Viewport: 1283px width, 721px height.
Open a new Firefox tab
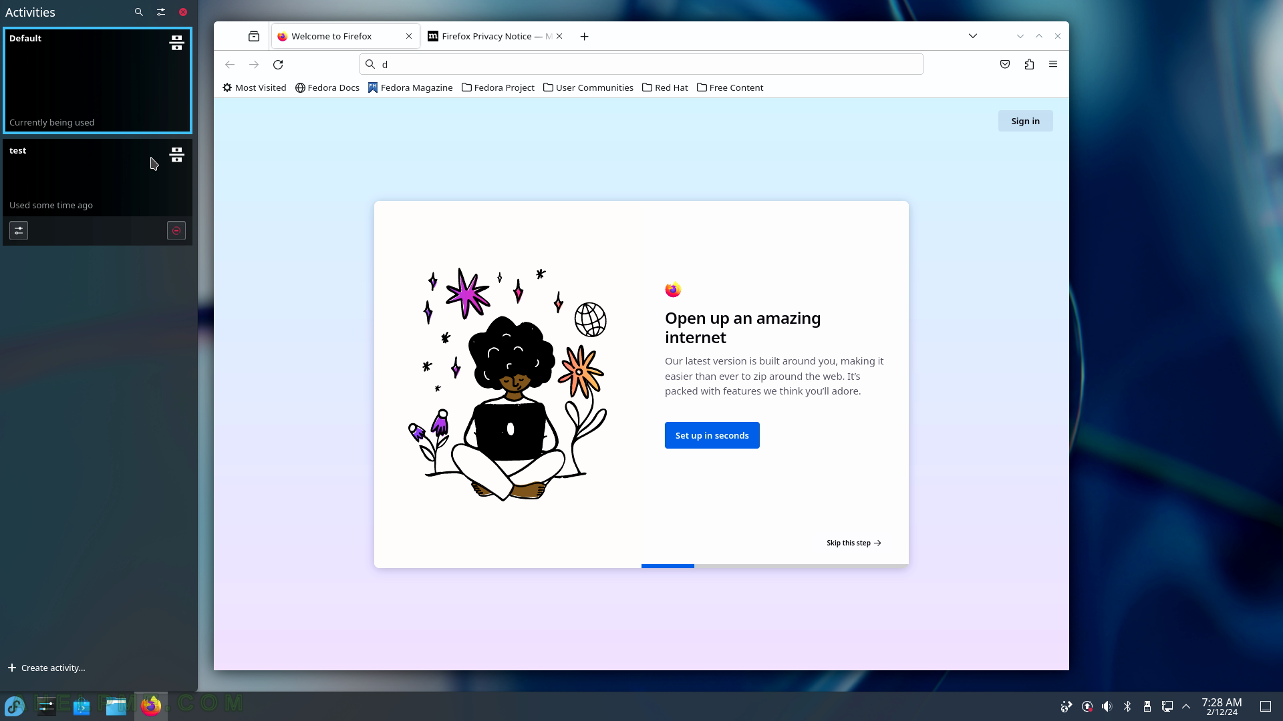coord(584,36)
